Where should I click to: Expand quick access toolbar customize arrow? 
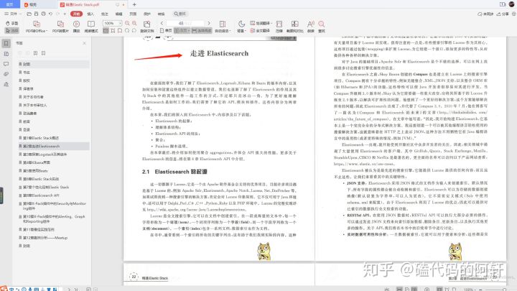tap(65, 14)
